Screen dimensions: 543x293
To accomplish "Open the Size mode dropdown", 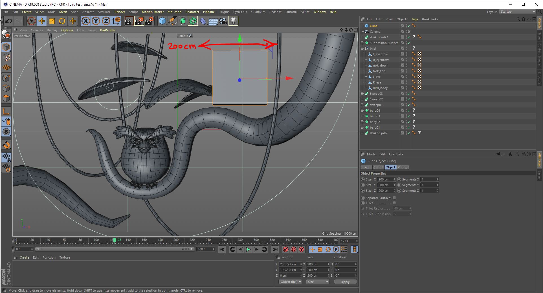I will point(318,282).
